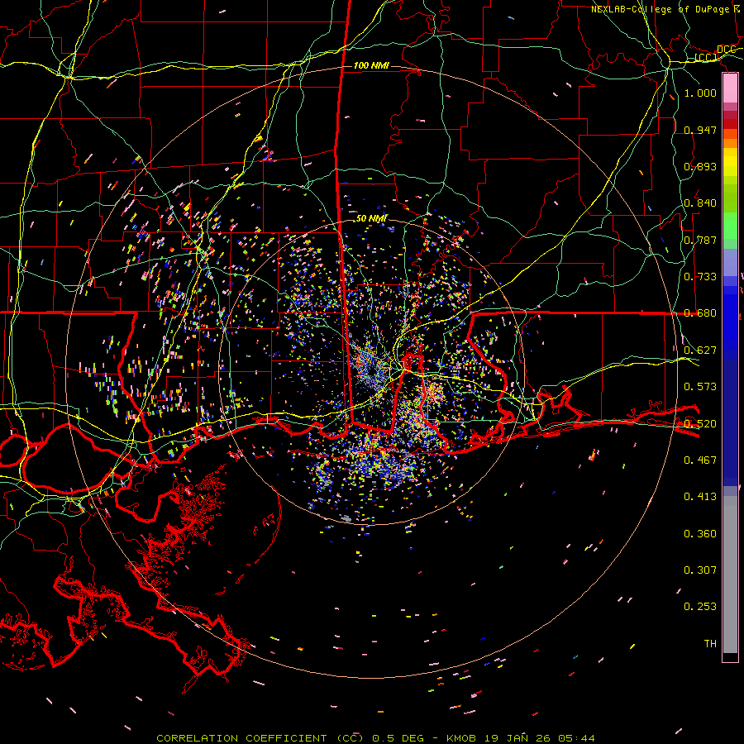Click the gray segment of the color bar
The height and width of the screenshot is (744, 744).
pyautogui.click(x=730, y=575)
